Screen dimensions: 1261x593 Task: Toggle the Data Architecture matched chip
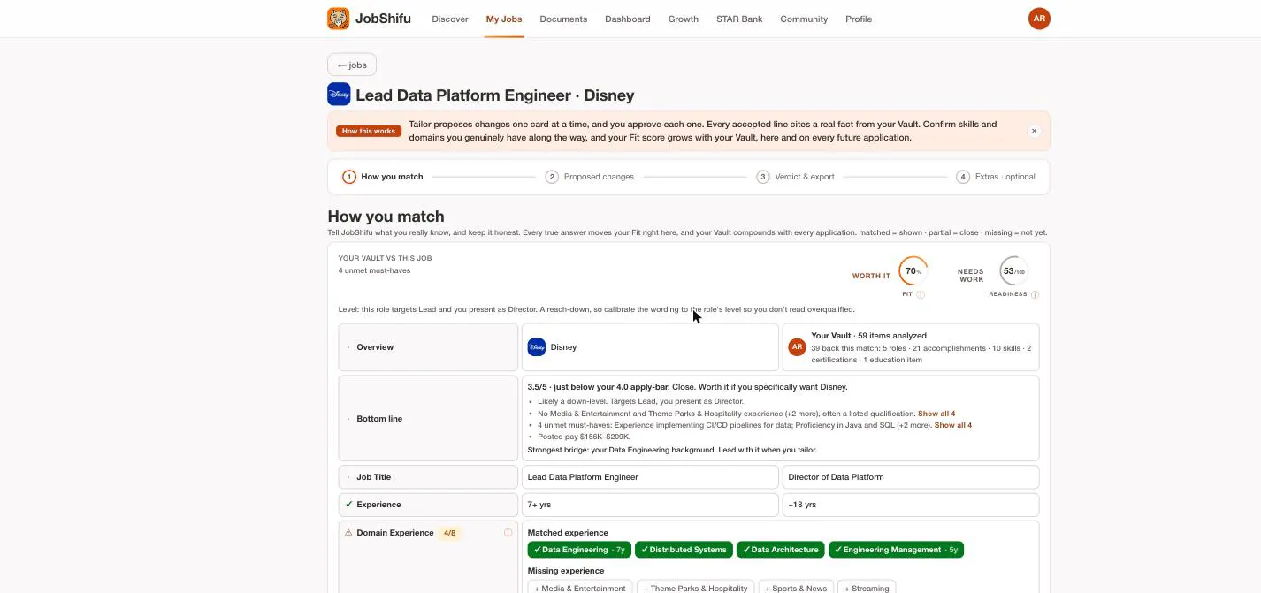(x=781, y=550)
